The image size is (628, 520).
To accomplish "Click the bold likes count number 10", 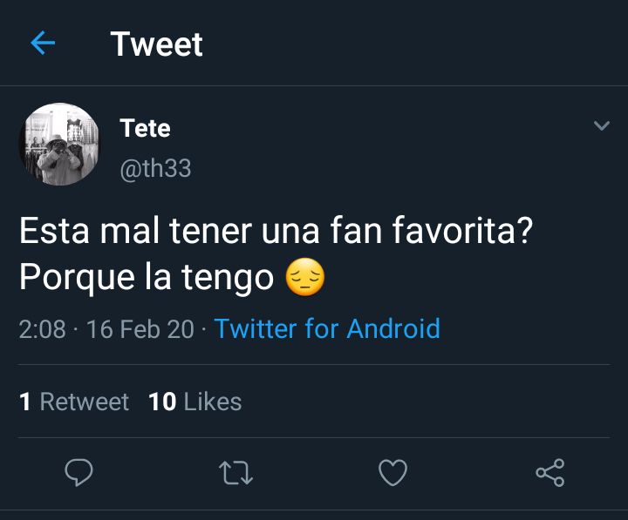I will (x=162, y=402).
